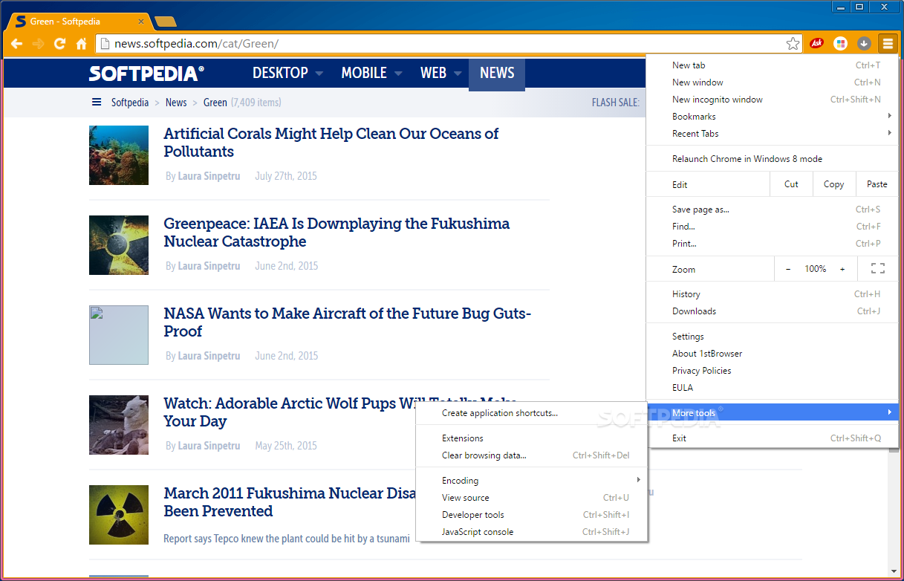The height and width of the screenshot is (581, 904).
Task: Open New incognito window
Action: pyautogui.click(x=773, y=100)
